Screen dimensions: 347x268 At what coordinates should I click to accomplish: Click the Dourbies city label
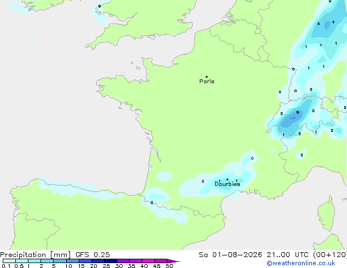point(227,184)
